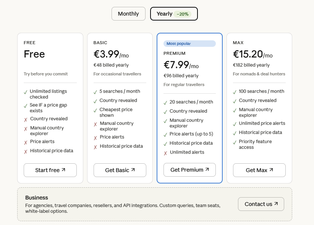This screenshot has height=225, width=314.
Task: Click the Business section heading
Action: (x=37, y=198)
